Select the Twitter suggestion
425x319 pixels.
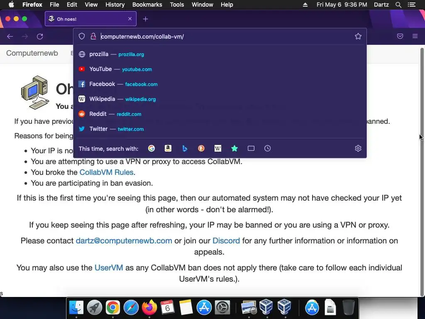220,129
